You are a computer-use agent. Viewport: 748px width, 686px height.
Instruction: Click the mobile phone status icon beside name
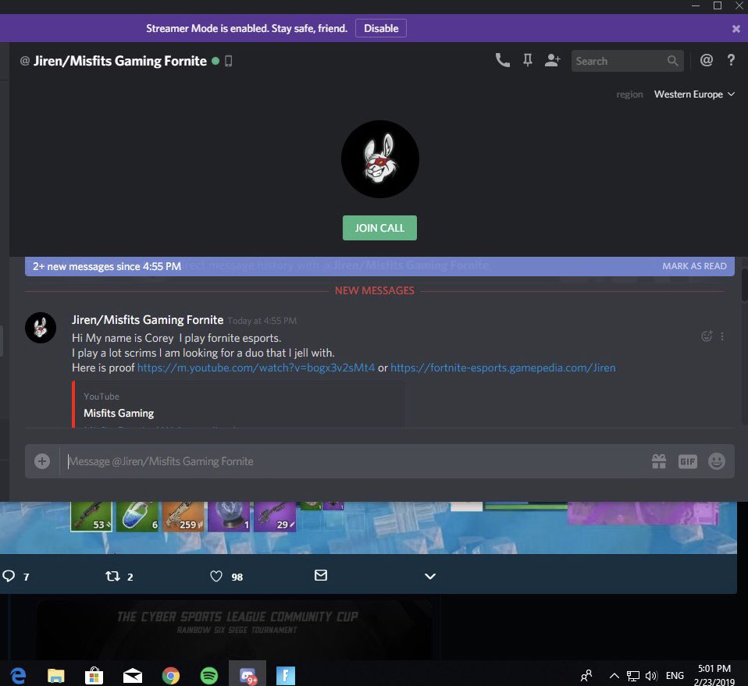point(229,61)
